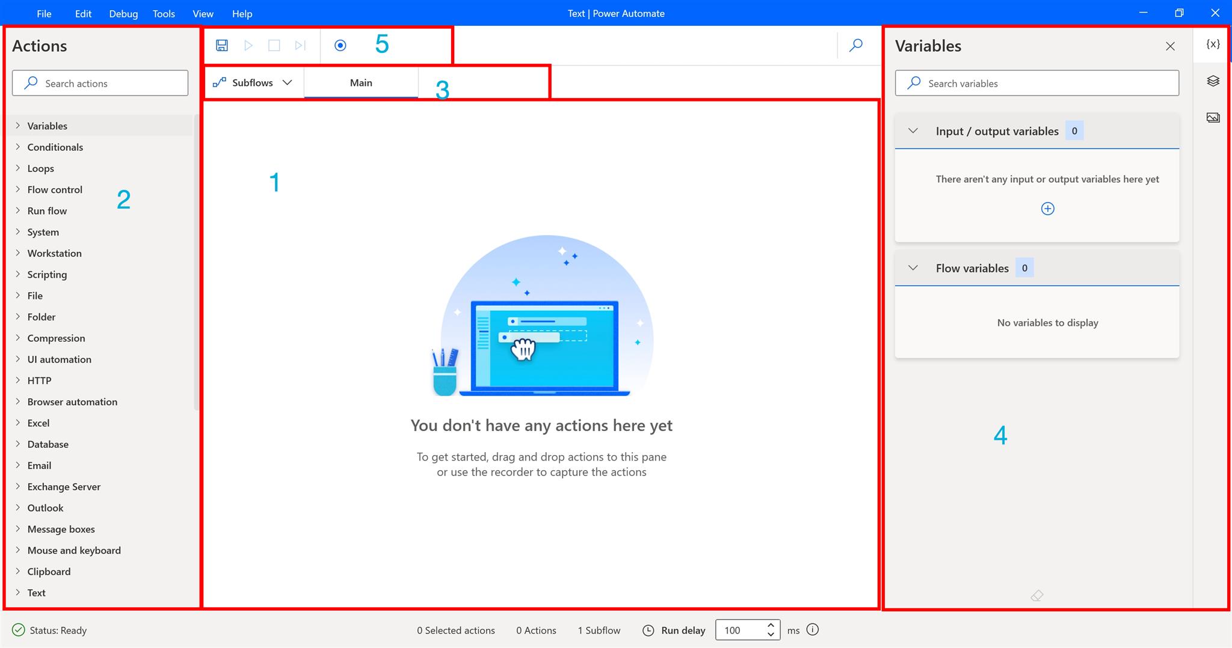Expand the Loops actions group
Viewport: 1232px width, 648px height.
[x=18, y=168]
